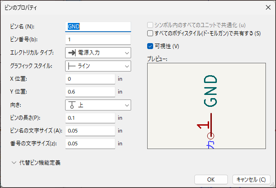Click the line style icon in グラフィック スタイル

tap(72, 66)
